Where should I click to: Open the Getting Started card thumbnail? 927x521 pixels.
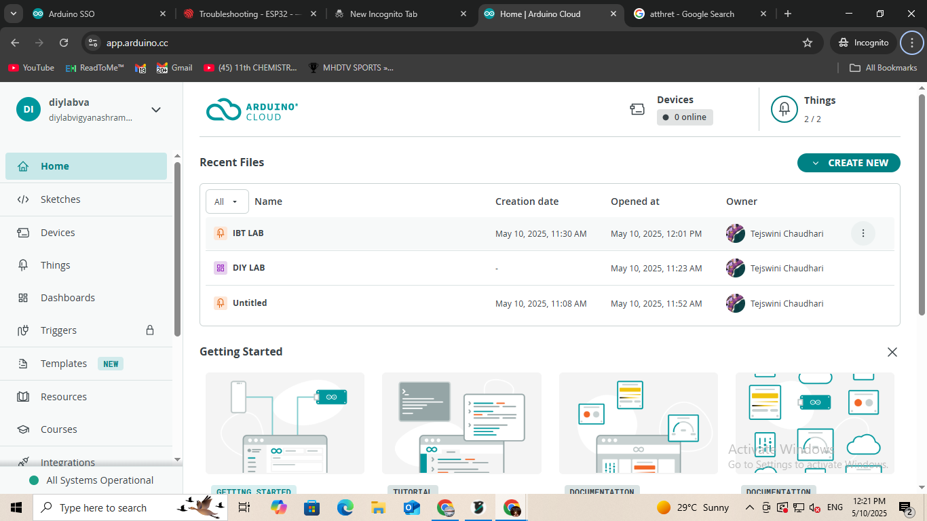tap(285, 423)
